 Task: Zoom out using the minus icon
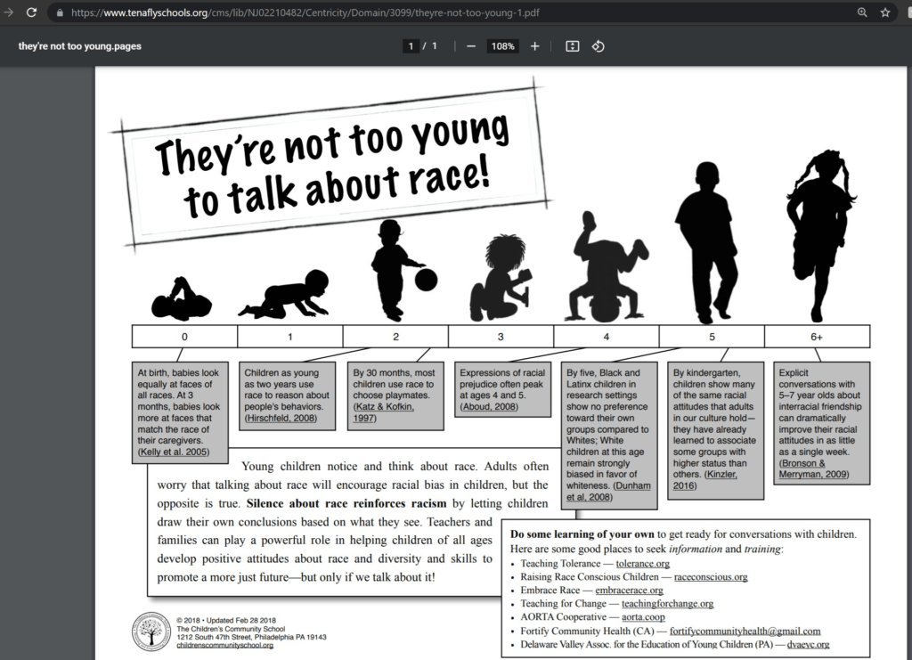click(471, 45)
